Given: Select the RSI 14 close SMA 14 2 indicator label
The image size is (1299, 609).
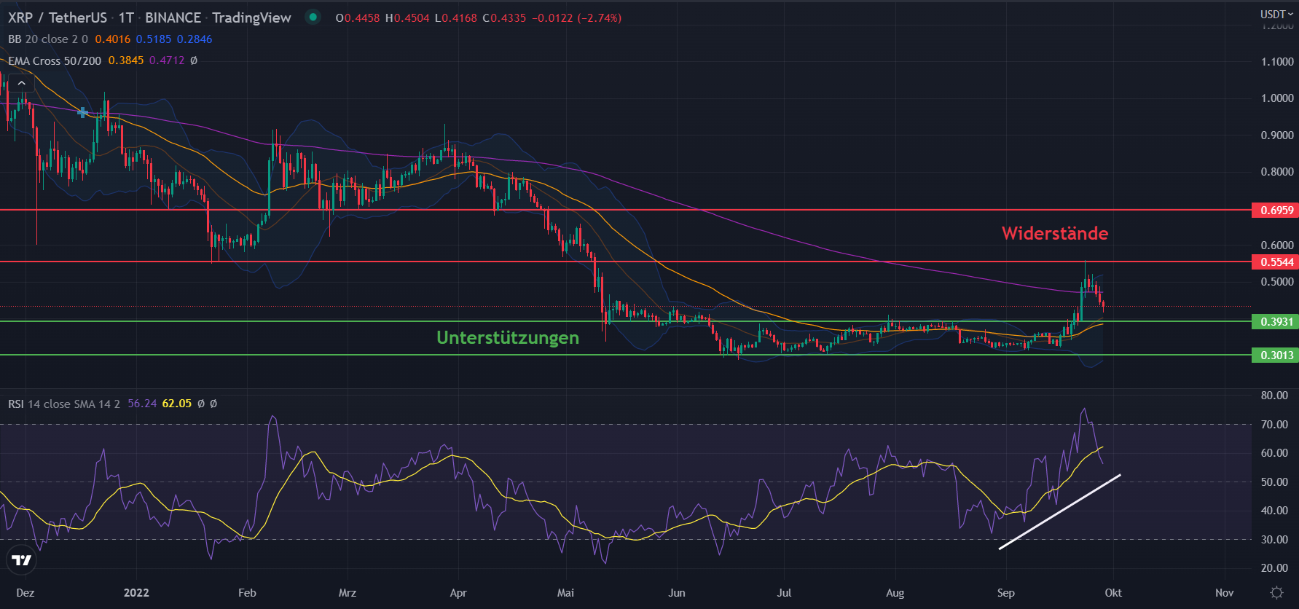Looking at the screenshot, I should pyautogui.click(x=64, y=404).
